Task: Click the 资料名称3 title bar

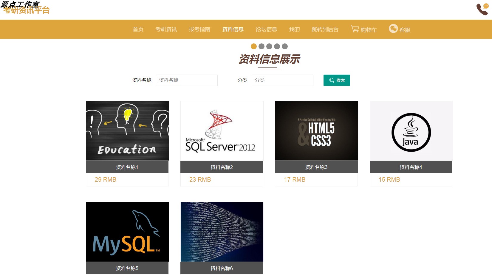Action: (316, 167)
